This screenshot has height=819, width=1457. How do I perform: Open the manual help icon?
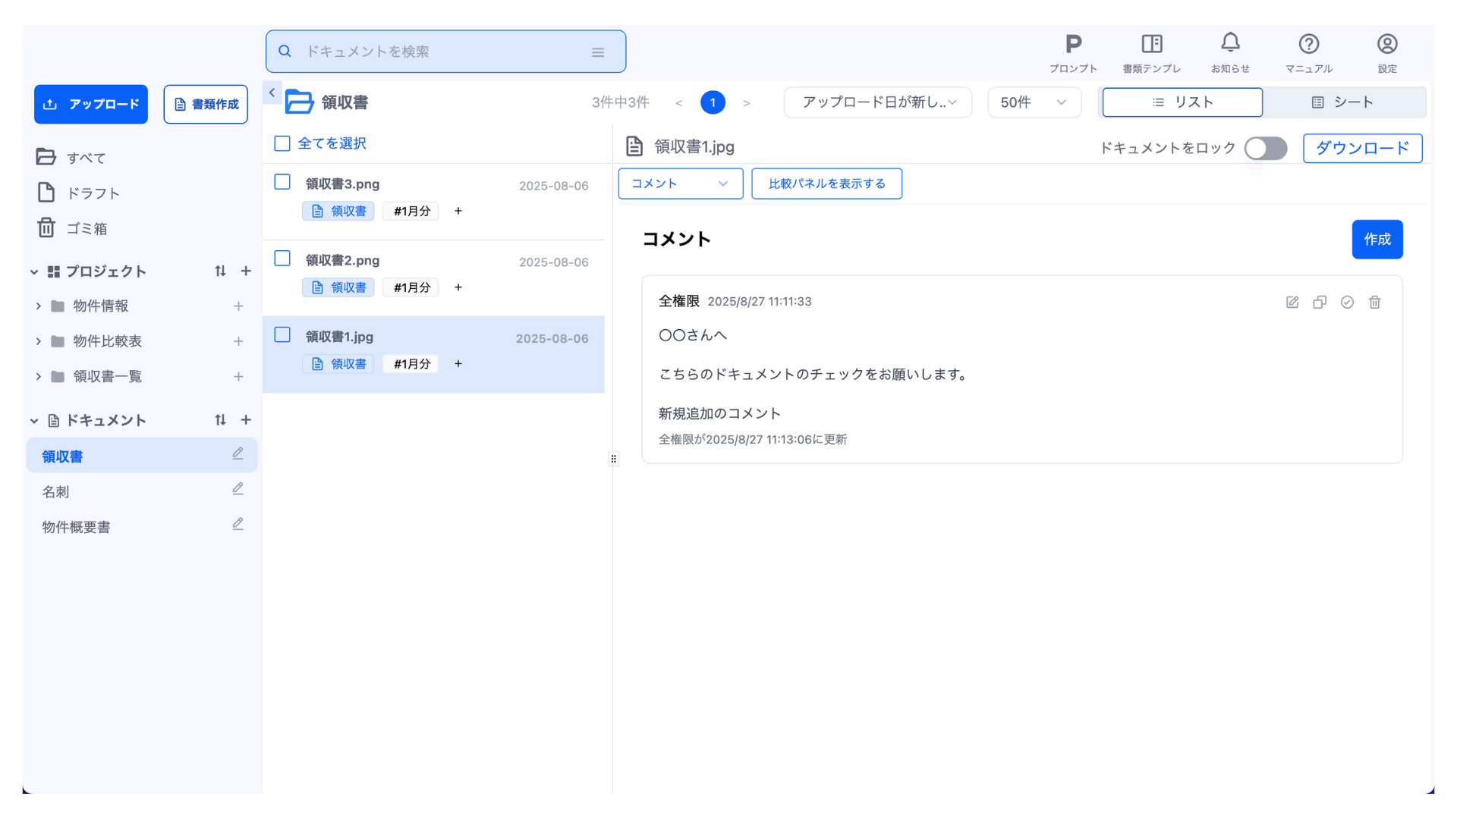point(1308,45)
